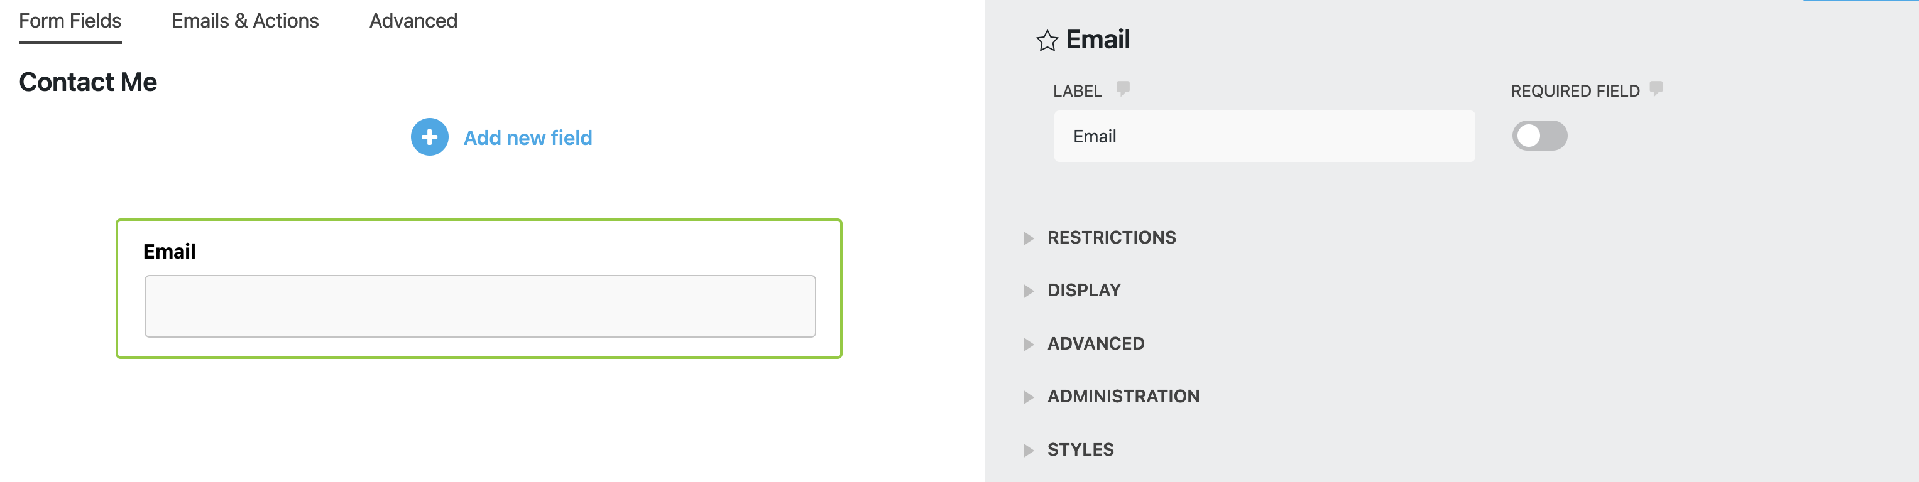This screenshot has height=482, width=1919.
Task: Click the disclosure triangle before RESTRICTIONS
Action: [x=1028, y=237]
